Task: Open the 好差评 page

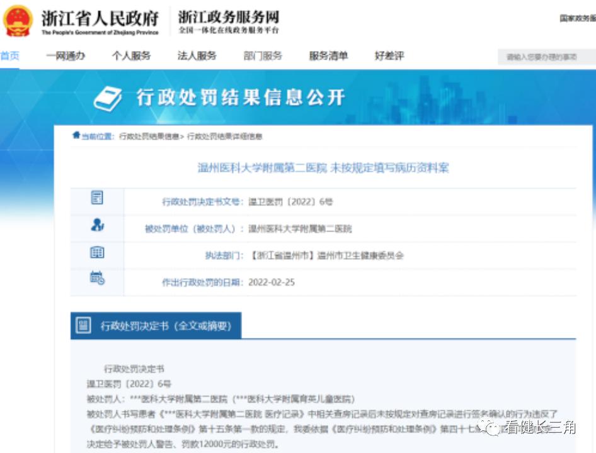Action: [389, 56]
